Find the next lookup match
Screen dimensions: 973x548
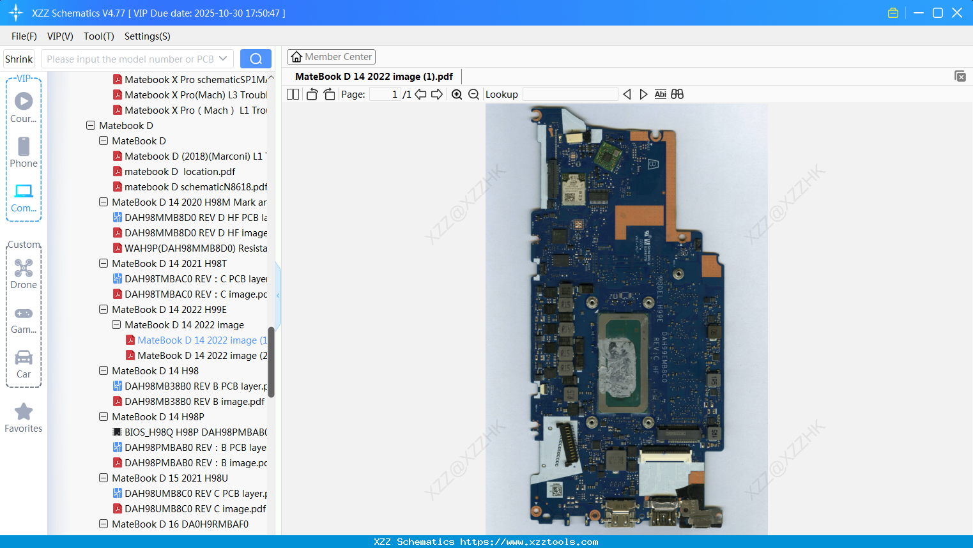point(643,94)
